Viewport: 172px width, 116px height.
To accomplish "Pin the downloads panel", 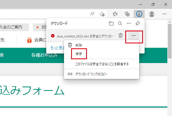I will [x=138, y=23].
